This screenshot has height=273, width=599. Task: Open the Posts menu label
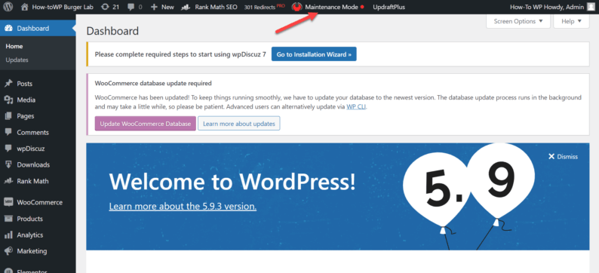coord(24,84)
